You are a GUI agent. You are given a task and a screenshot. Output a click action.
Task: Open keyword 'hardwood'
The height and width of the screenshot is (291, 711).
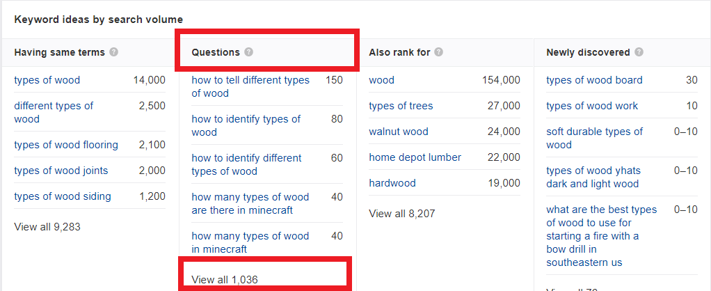[x=392, y=183]
